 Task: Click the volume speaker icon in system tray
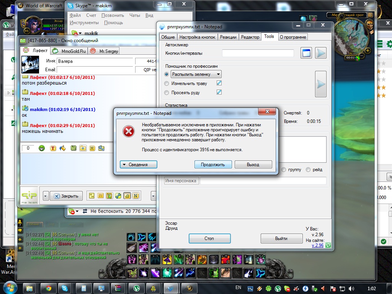click(351, 289)
